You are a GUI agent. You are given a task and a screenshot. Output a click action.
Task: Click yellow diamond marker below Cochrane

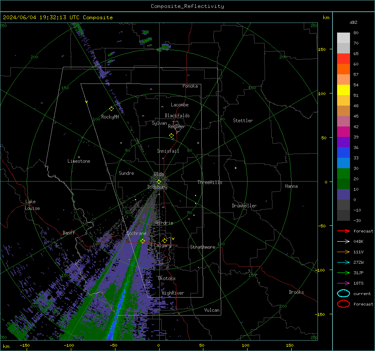pyautogui.click(x=143, y=241)
